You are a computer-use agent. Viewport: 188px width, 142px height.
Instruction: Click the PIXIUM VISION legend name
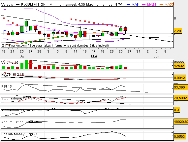33,5
